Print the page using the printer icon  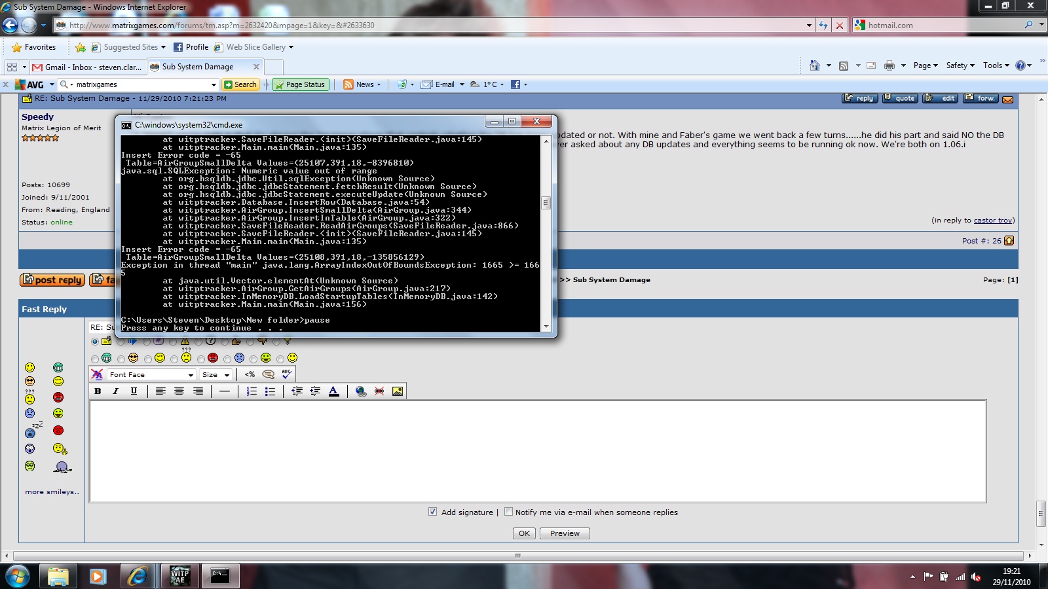coord(889,65)
